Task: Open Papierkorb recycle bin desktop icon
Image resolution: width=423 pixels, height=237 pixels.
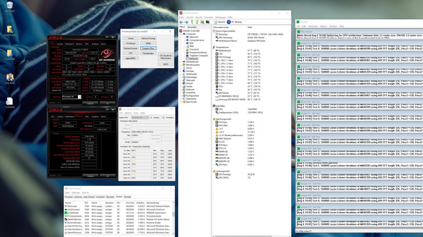Action: pyautogui.click(x=10, y=7)
